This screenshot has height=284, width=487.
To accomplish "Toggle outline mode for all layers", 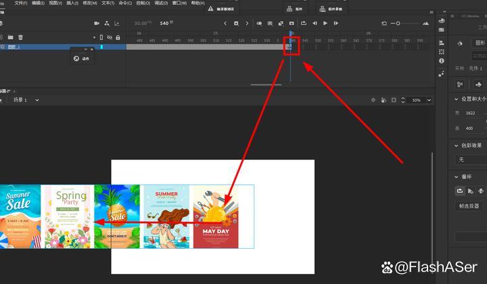I will [x=101, y=37].
